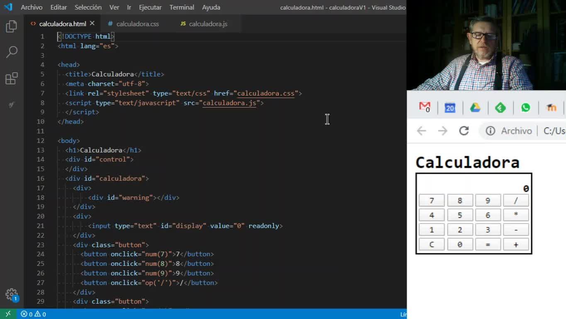Click the meta charset="utf-8" code line
The image size is (566, 319).
tap(107, 84)
